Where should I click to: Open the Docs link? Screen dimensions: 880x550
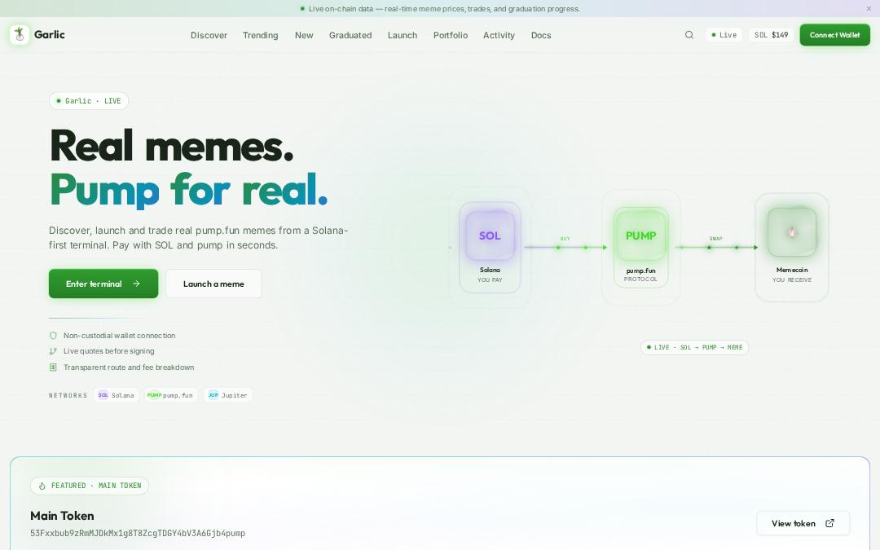[541, 35]
